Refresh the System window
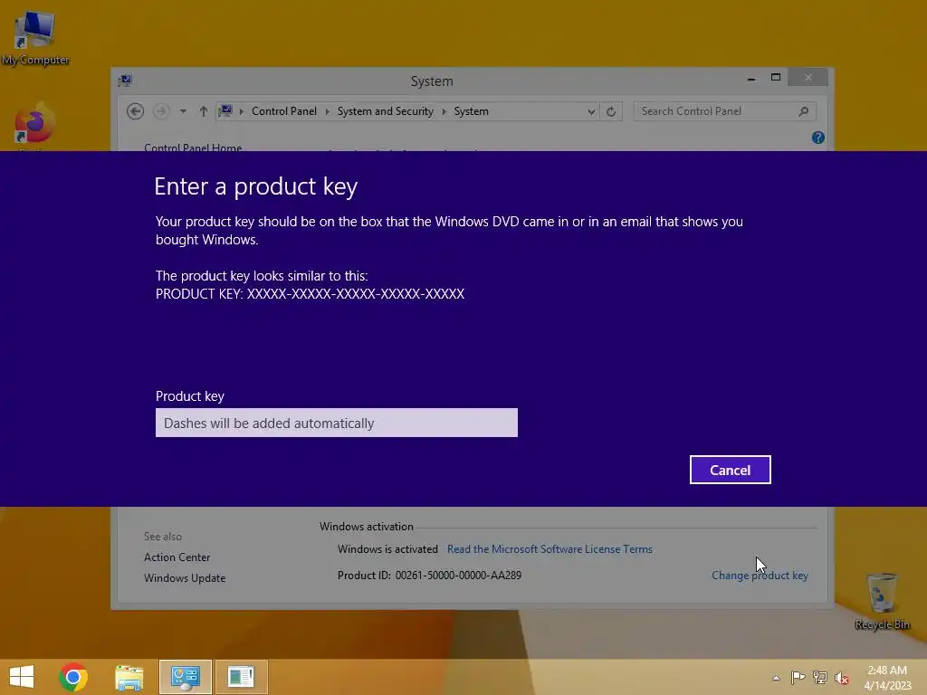 click(611, 111)
